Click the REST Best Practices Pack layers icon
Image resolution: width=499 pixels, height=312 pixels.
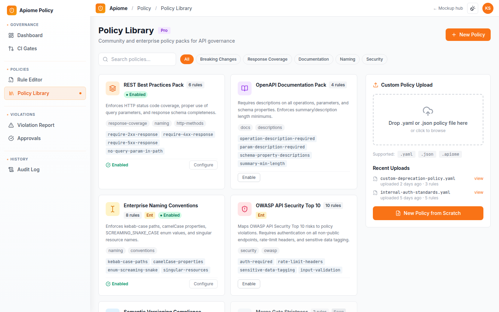113,88
